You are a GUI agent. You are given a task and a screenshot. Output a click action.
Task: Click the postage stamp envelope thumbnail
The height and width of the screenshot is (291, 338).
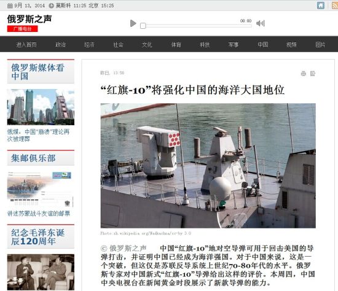click(x=41, y=189)
